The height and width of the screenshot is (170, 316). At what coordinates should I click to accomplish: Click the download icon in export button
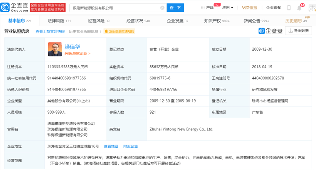(291, 31)
